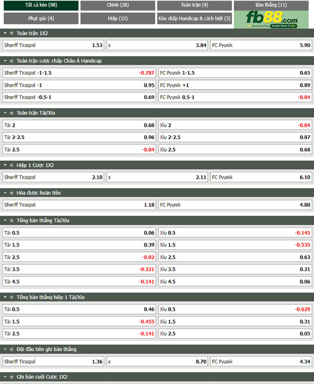Open the fb88.com banner
The image size is (314, 384).
[271, 19]
